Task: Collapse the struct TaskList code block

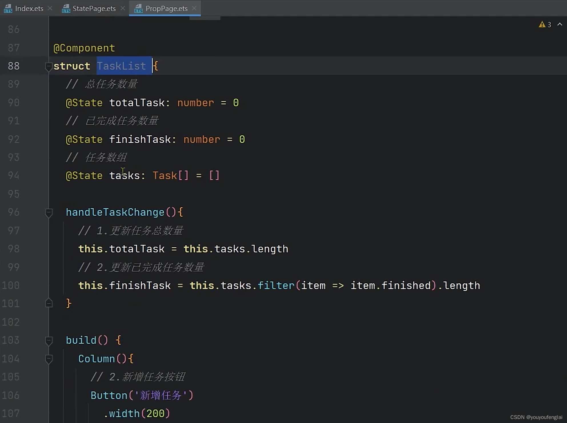Action: point(49,66)
